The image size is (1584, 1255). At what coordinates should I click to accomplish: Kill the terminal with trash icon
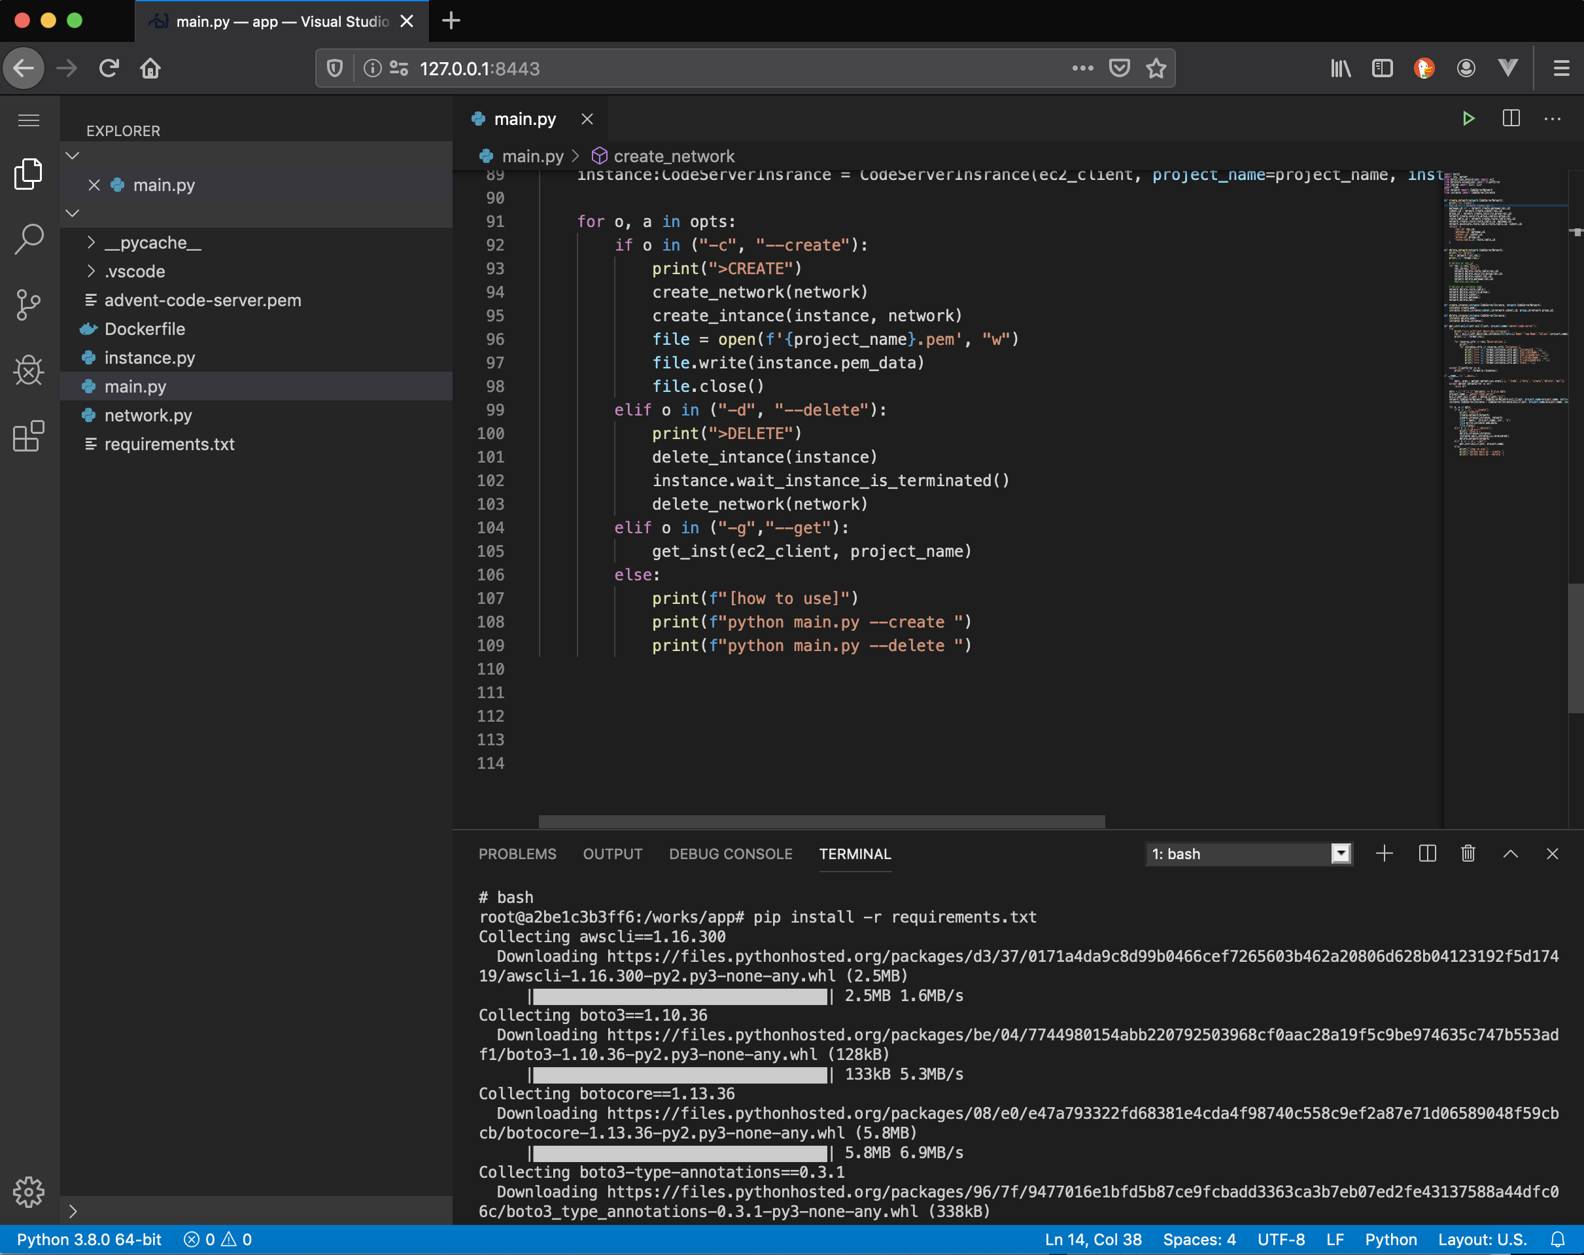point(1468,853)
